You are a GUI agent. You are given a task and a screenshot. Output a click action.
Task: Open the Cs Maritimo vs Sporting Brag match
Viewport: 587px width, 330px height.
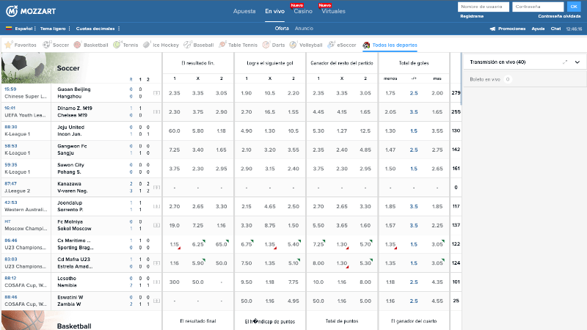pos(76,244)
